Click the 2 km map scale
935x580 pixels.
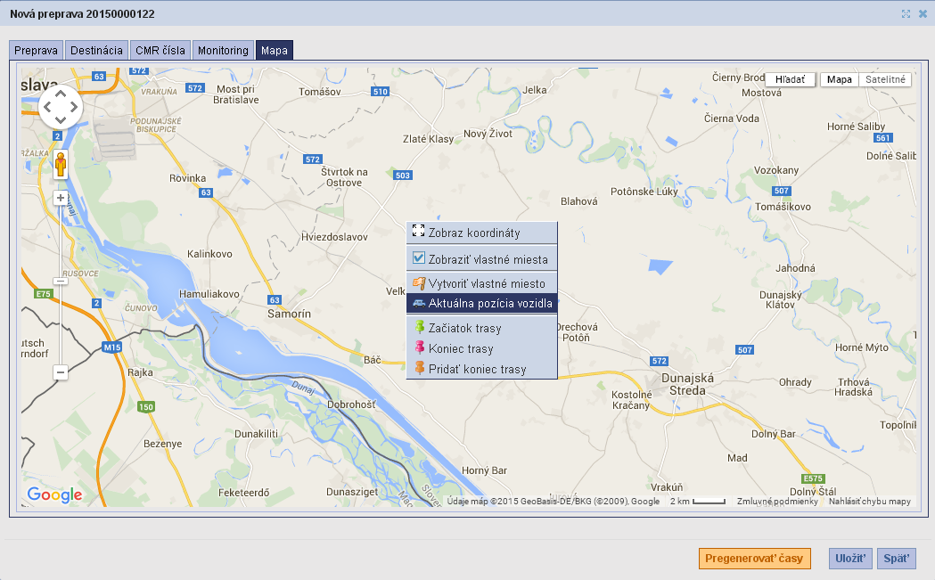(x=698, y=502)
